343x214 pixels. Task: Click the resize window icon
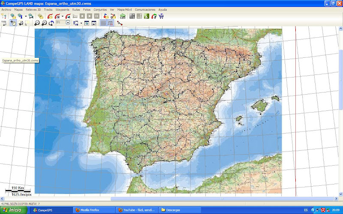[76, 23]
